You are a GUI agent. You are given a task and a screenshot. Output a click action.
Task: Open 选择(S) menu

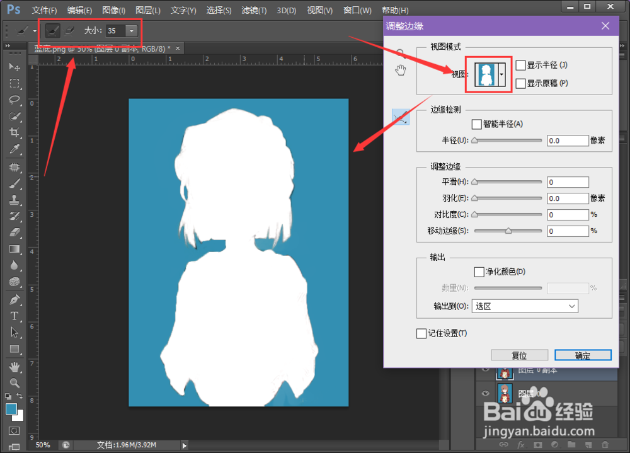[219, 10]
